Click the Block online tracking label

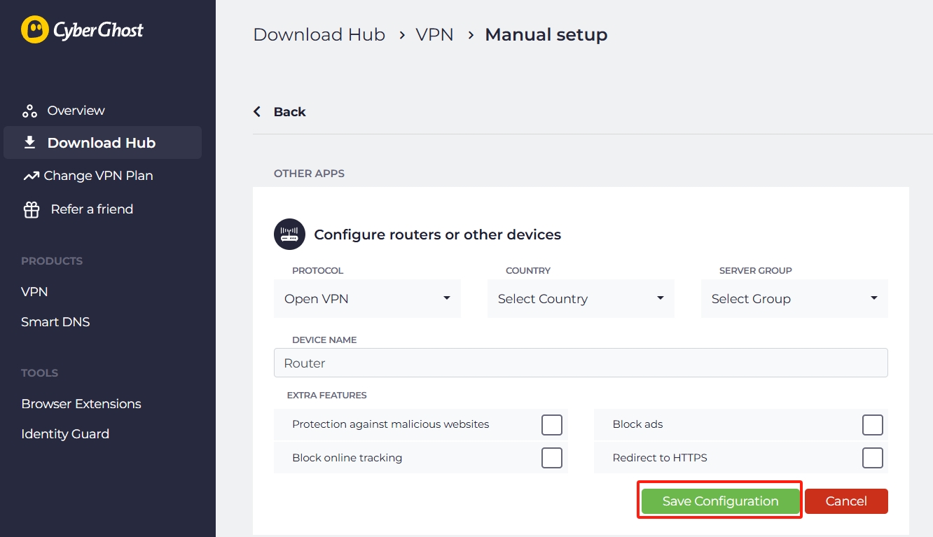pos(347,458)
